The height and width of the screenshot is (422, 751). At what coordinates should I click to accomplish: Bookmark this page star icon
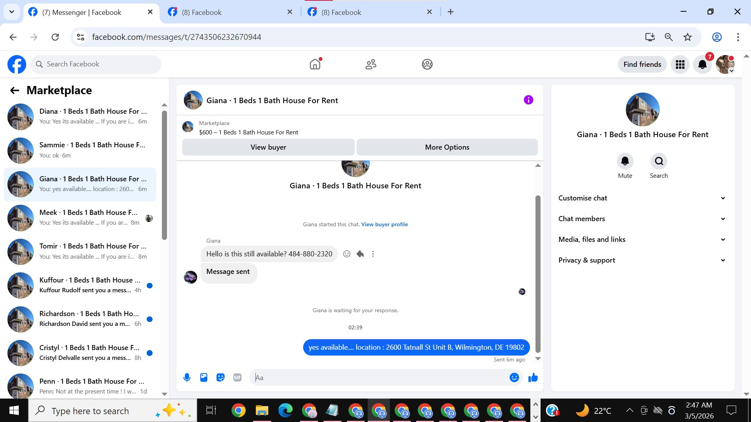click(x=688, y=37)
